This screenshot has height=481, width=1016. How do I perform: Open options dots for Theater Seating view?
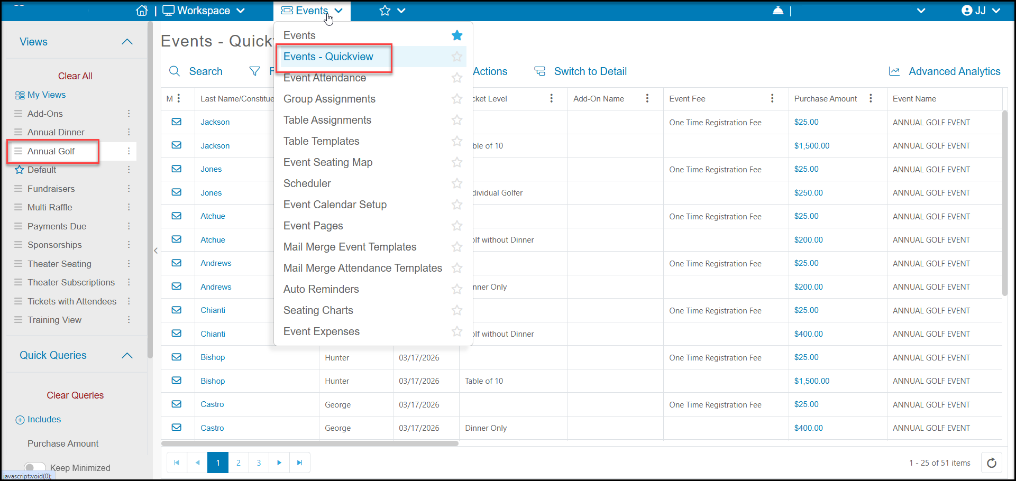click(x=129, y=264)
